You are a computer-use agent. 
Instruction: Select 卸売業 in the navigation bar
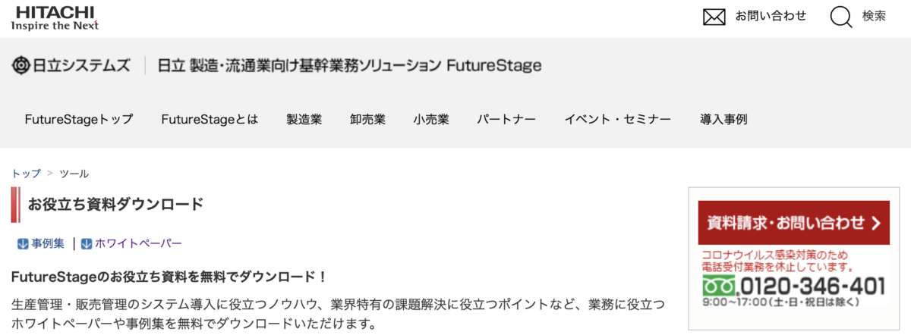[368, 120]
